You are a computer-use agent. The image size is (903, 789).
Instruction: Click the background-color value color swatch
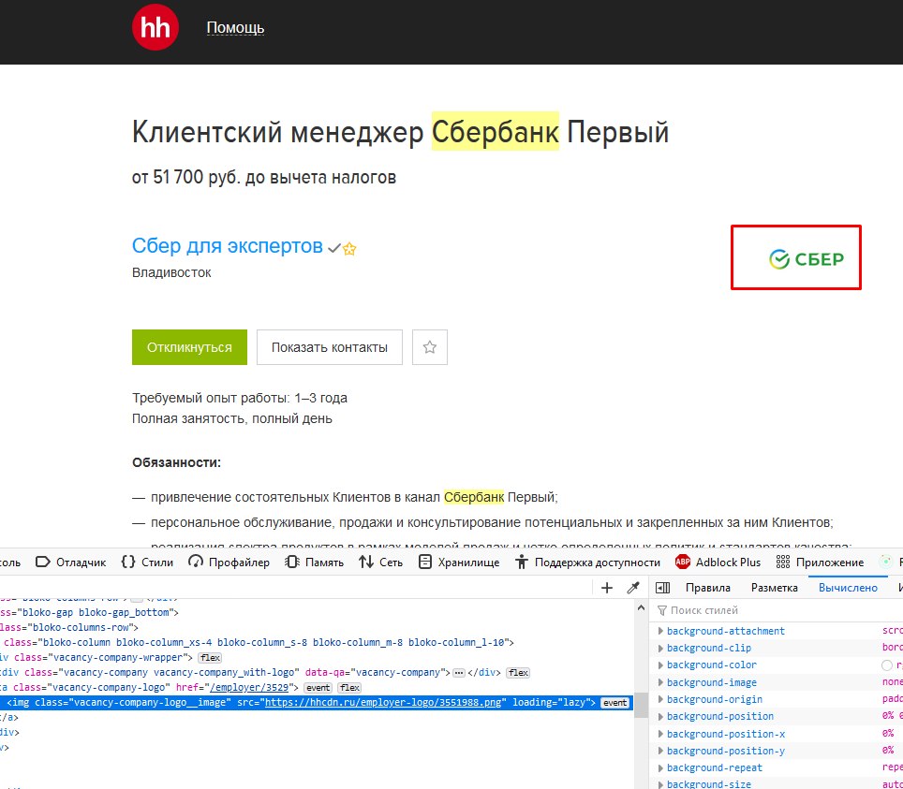tap(887, 665)
